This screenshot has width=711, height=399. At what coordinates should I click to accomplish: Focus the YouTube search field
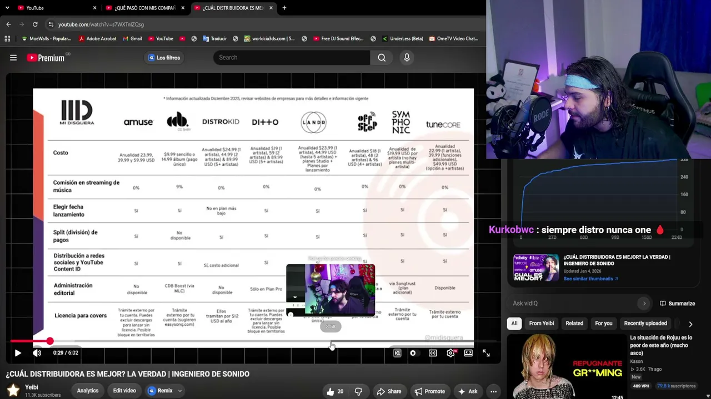[x=292, y=58]
